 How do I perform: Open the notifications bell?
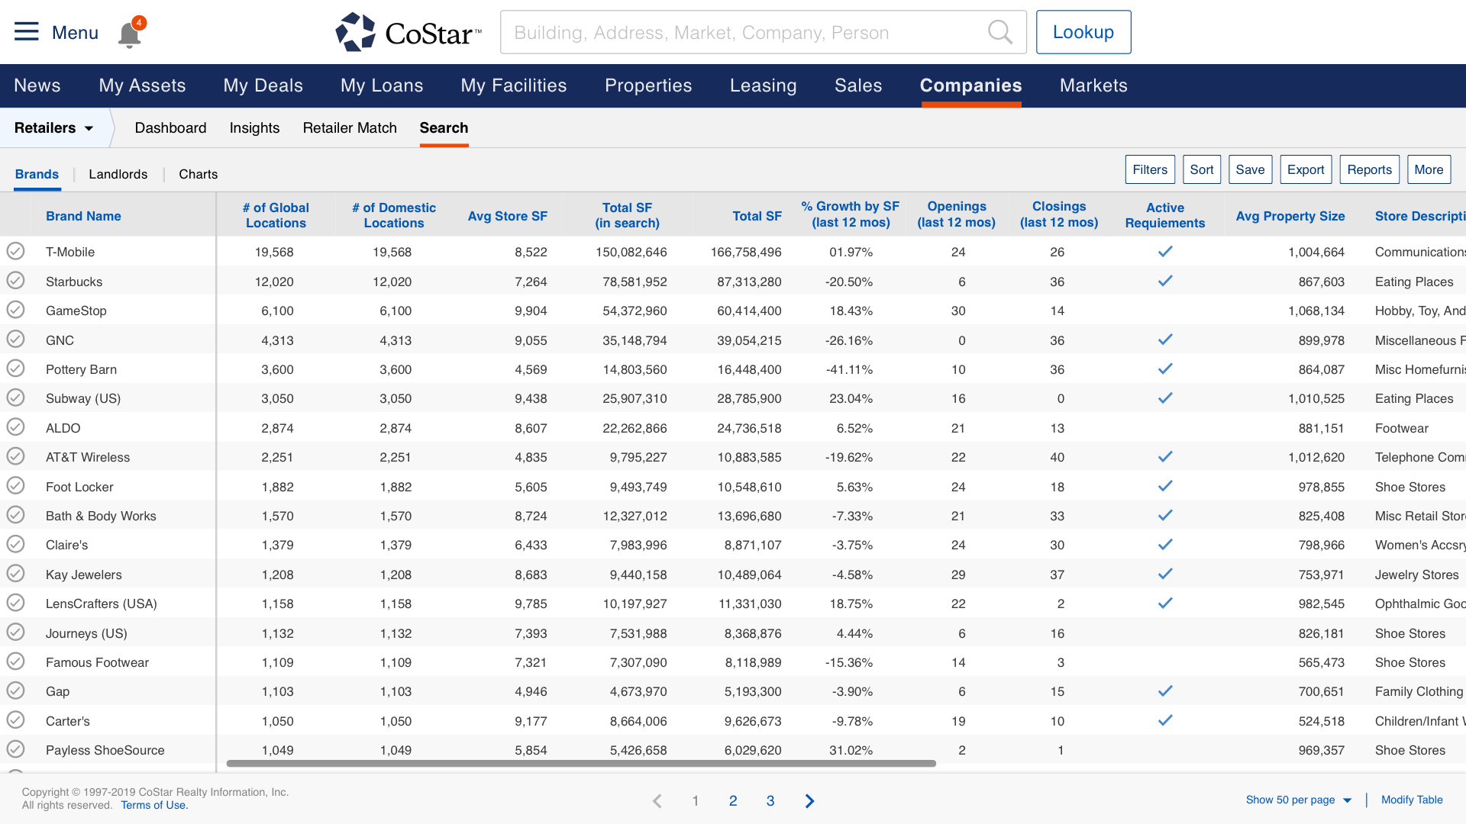(130, 34)
